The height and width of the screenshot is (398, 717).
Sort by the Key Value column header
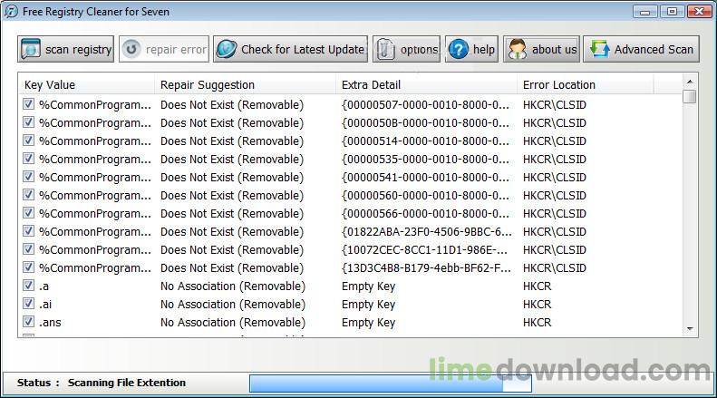[x=86, y=84]
